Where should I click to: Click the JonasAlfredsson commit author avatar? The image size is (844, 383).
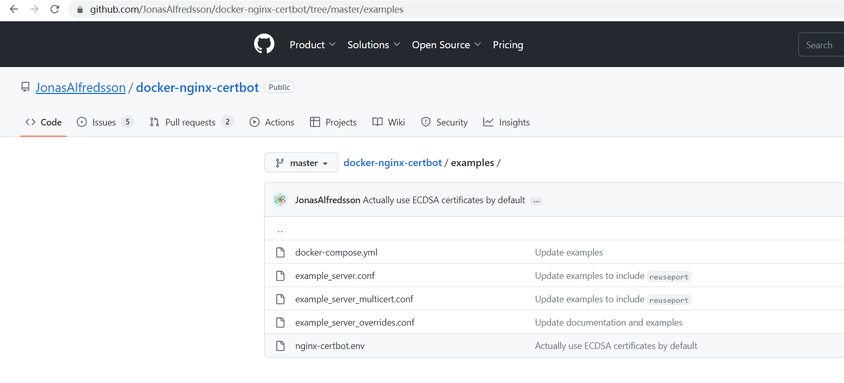[x=280, y=200]
